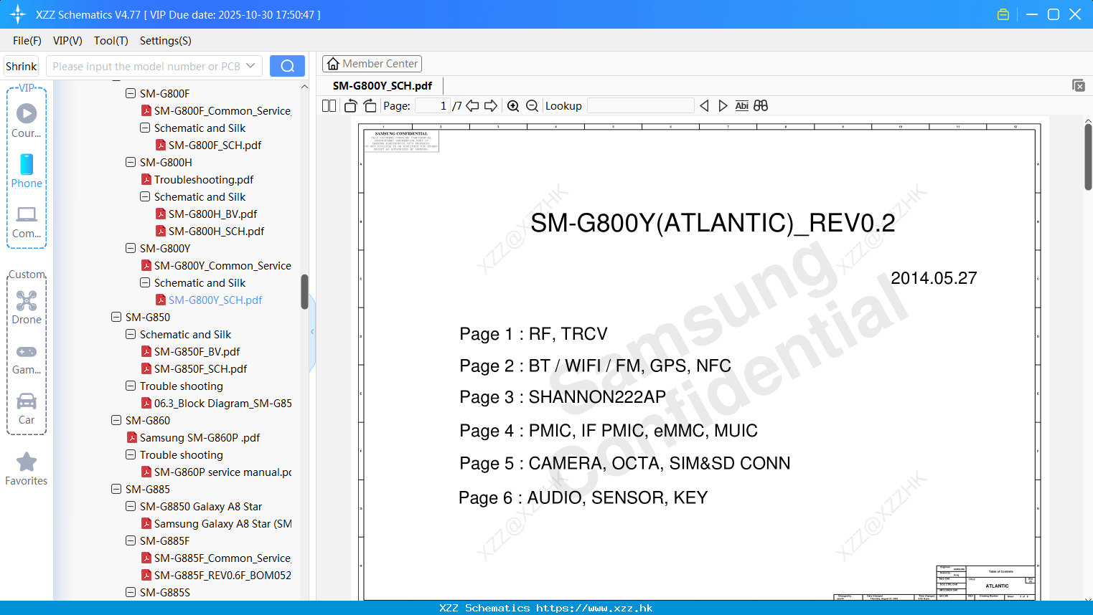Go to previous page arrow

pyautogui.click(x=472, y=105)
